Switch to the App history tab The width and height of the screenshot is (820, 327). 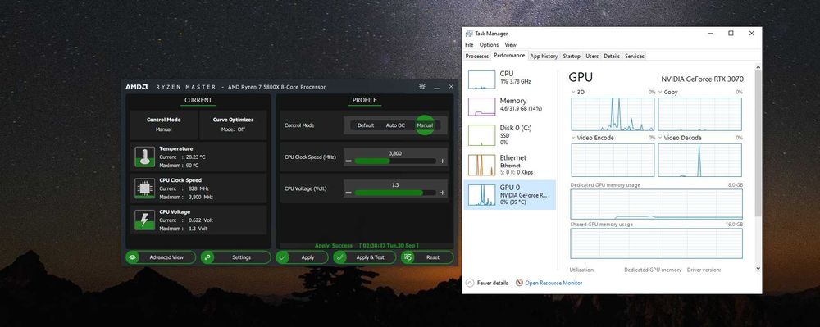(544, 56)
